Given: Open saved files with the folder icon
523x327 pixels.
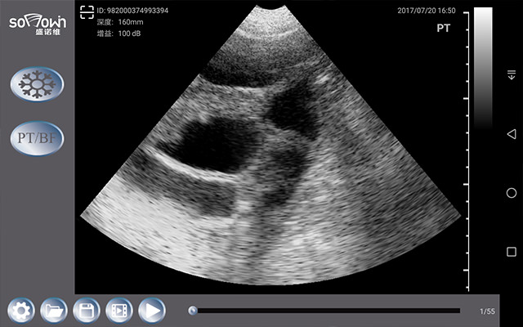Looking at the screenshot, I should pos(53,311).
